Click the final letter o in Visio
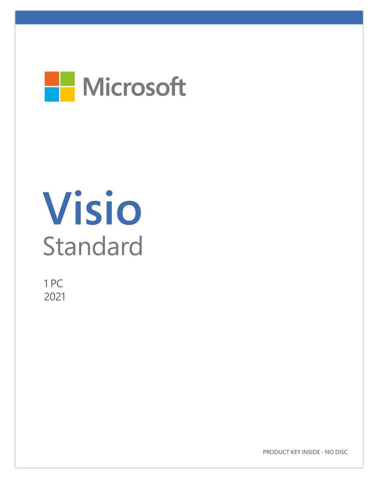The width and height of the screenshot is (377, 483). point(129,212)
